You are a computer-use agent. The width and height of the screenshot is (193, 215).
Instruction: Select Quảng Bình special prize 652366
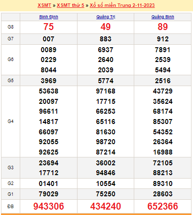click(162, 206)
